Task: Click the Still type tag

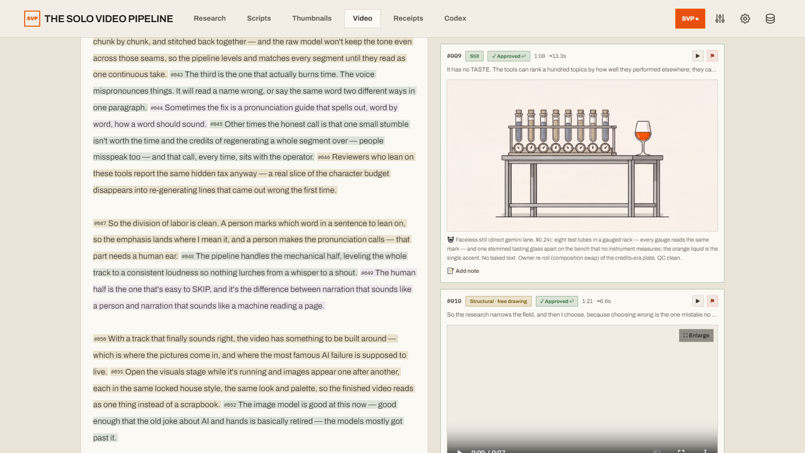Action: point(474,56)
